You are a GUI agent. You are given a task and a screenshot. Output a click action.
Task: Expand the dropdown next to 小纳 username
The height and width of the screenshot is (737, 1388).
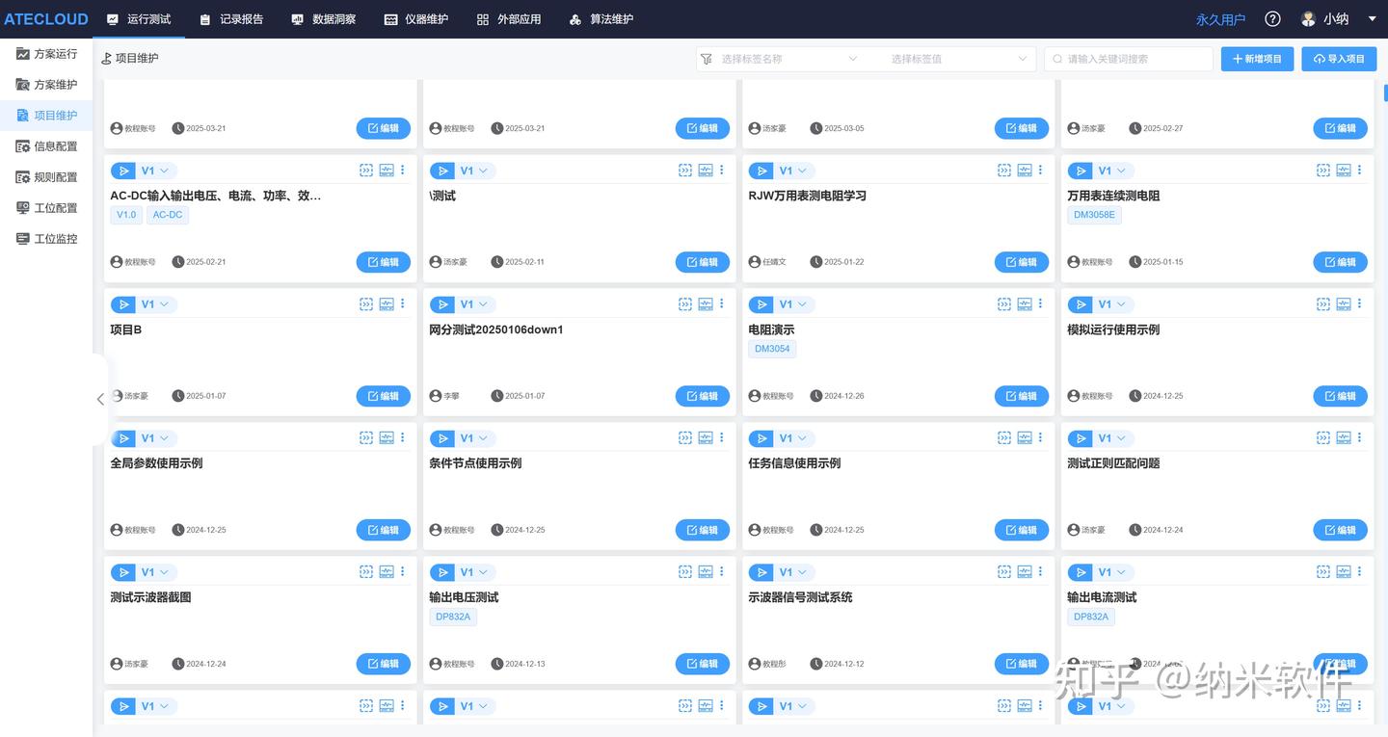click(x=1370, y=18)
